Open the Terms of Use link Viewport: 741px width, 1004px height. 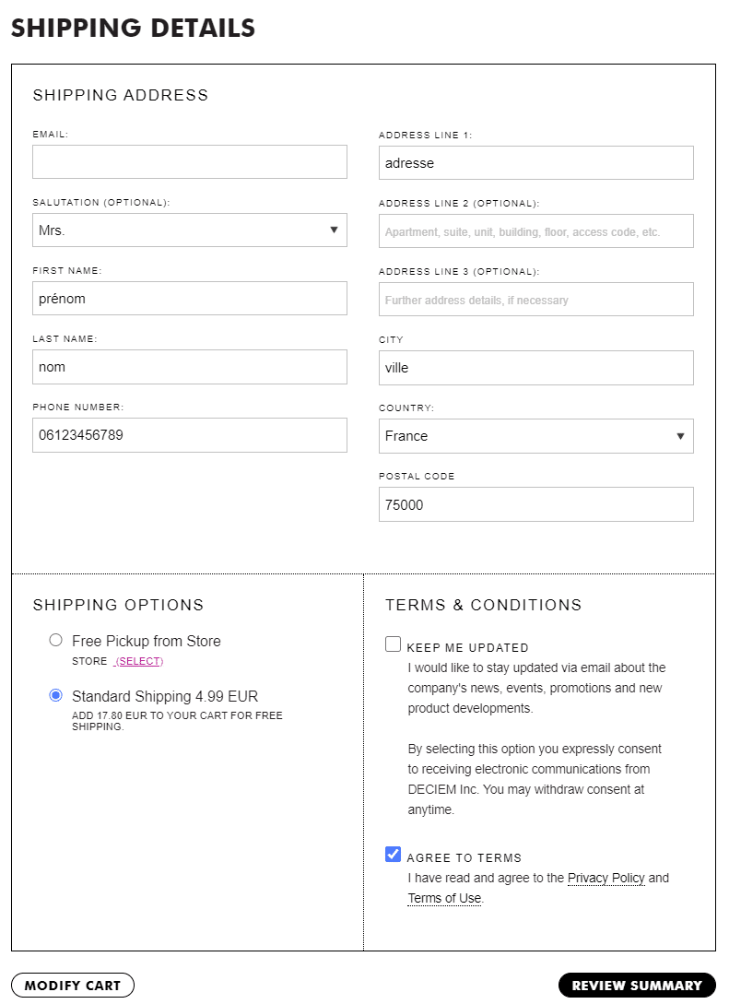pos(444,898)
